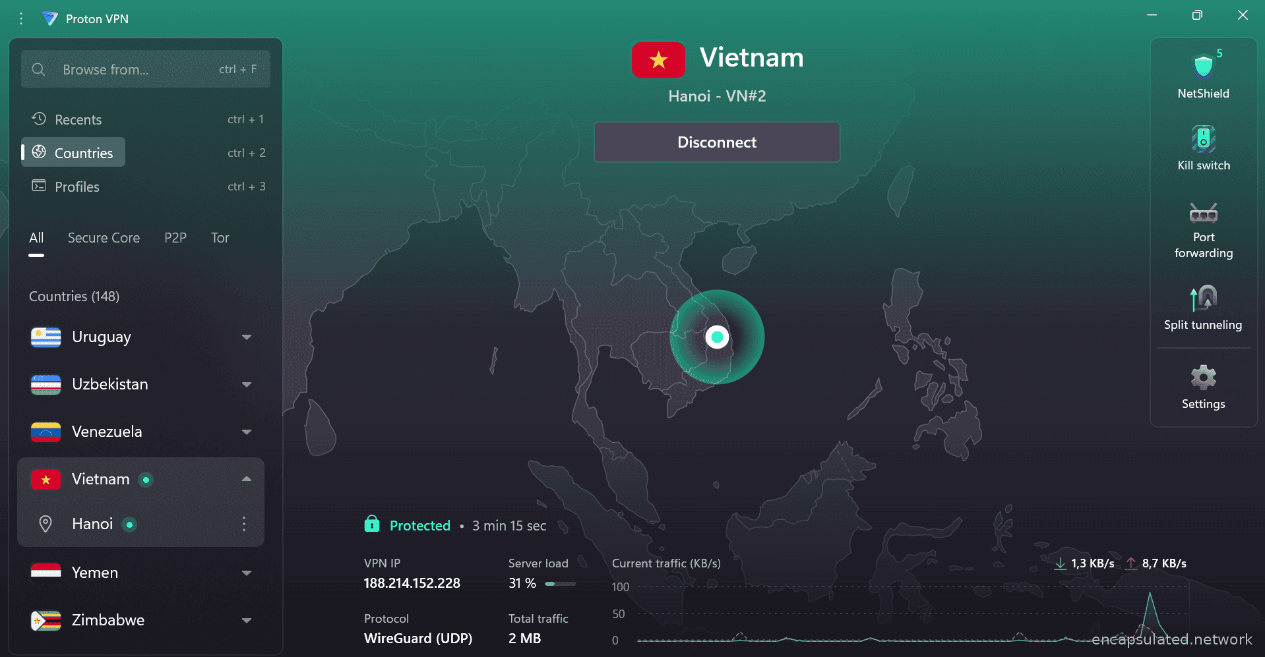Click the Uruguay flag icon
This screenshot has width=1265, height=657.
tap(46, 337)
